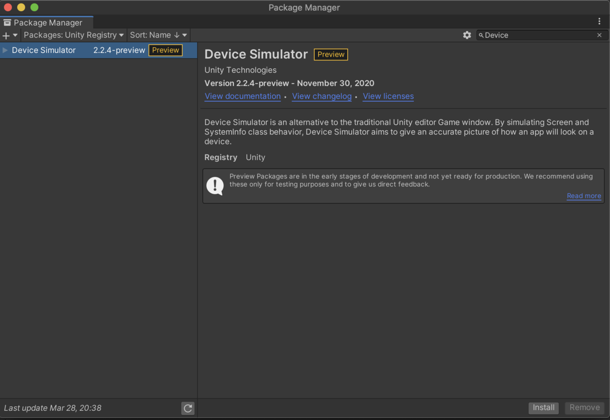Viewport: 610px width, 420px height.
Task: Open View changelog link
Action: (x=321, y=96)
